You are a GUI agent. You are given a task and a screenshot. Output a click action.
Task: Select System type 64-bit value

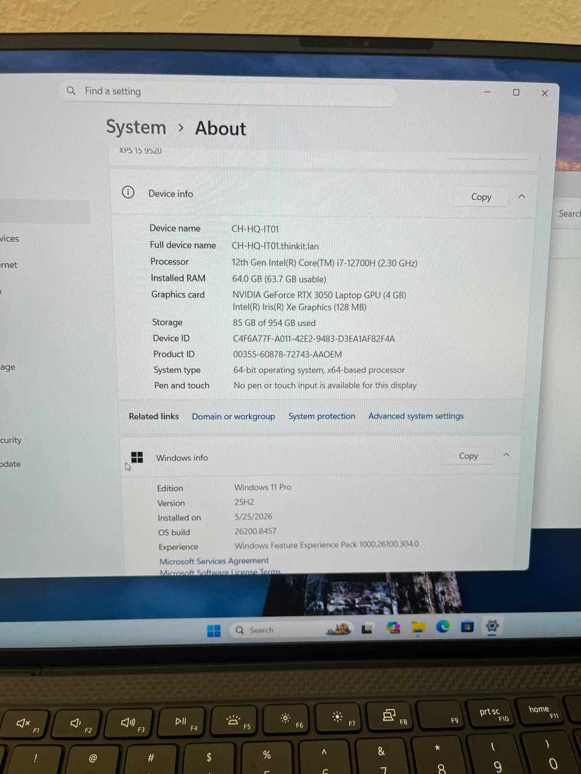coord(319,369)
